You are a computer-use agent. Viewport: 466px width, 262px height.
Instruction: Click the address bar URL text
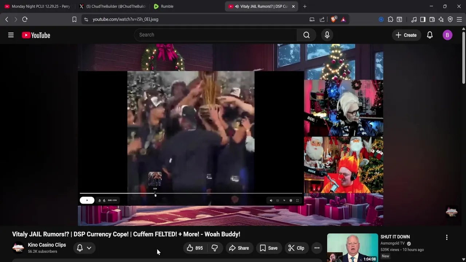pyautogui.click(x=125, y=19)
